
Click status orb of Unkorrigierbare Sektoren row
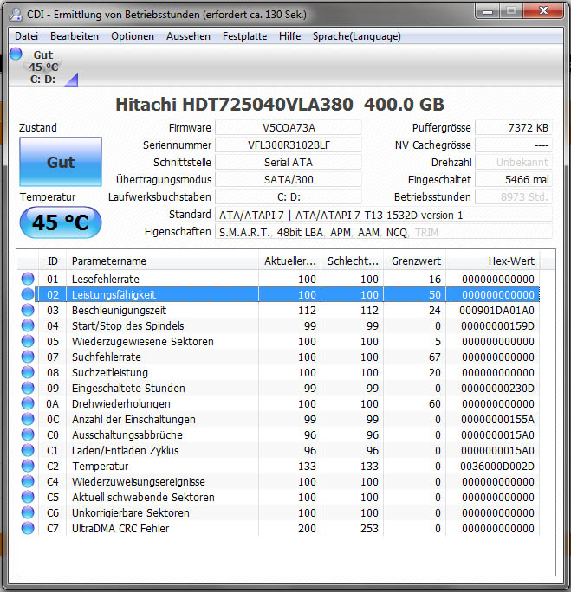click(x=28, y=512)
